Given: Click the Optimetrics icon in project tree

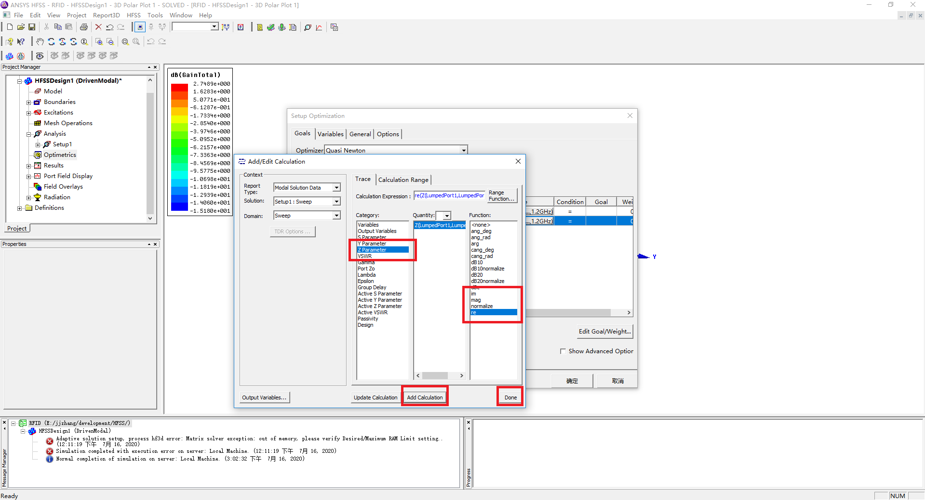Looking at the screenshot, I should 38,155.
